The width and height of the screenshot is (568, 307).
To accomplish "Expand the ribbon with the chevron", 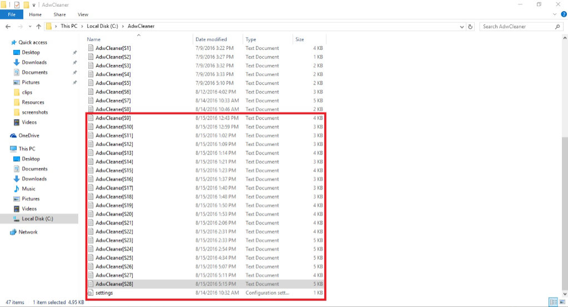I will point(555,14).
